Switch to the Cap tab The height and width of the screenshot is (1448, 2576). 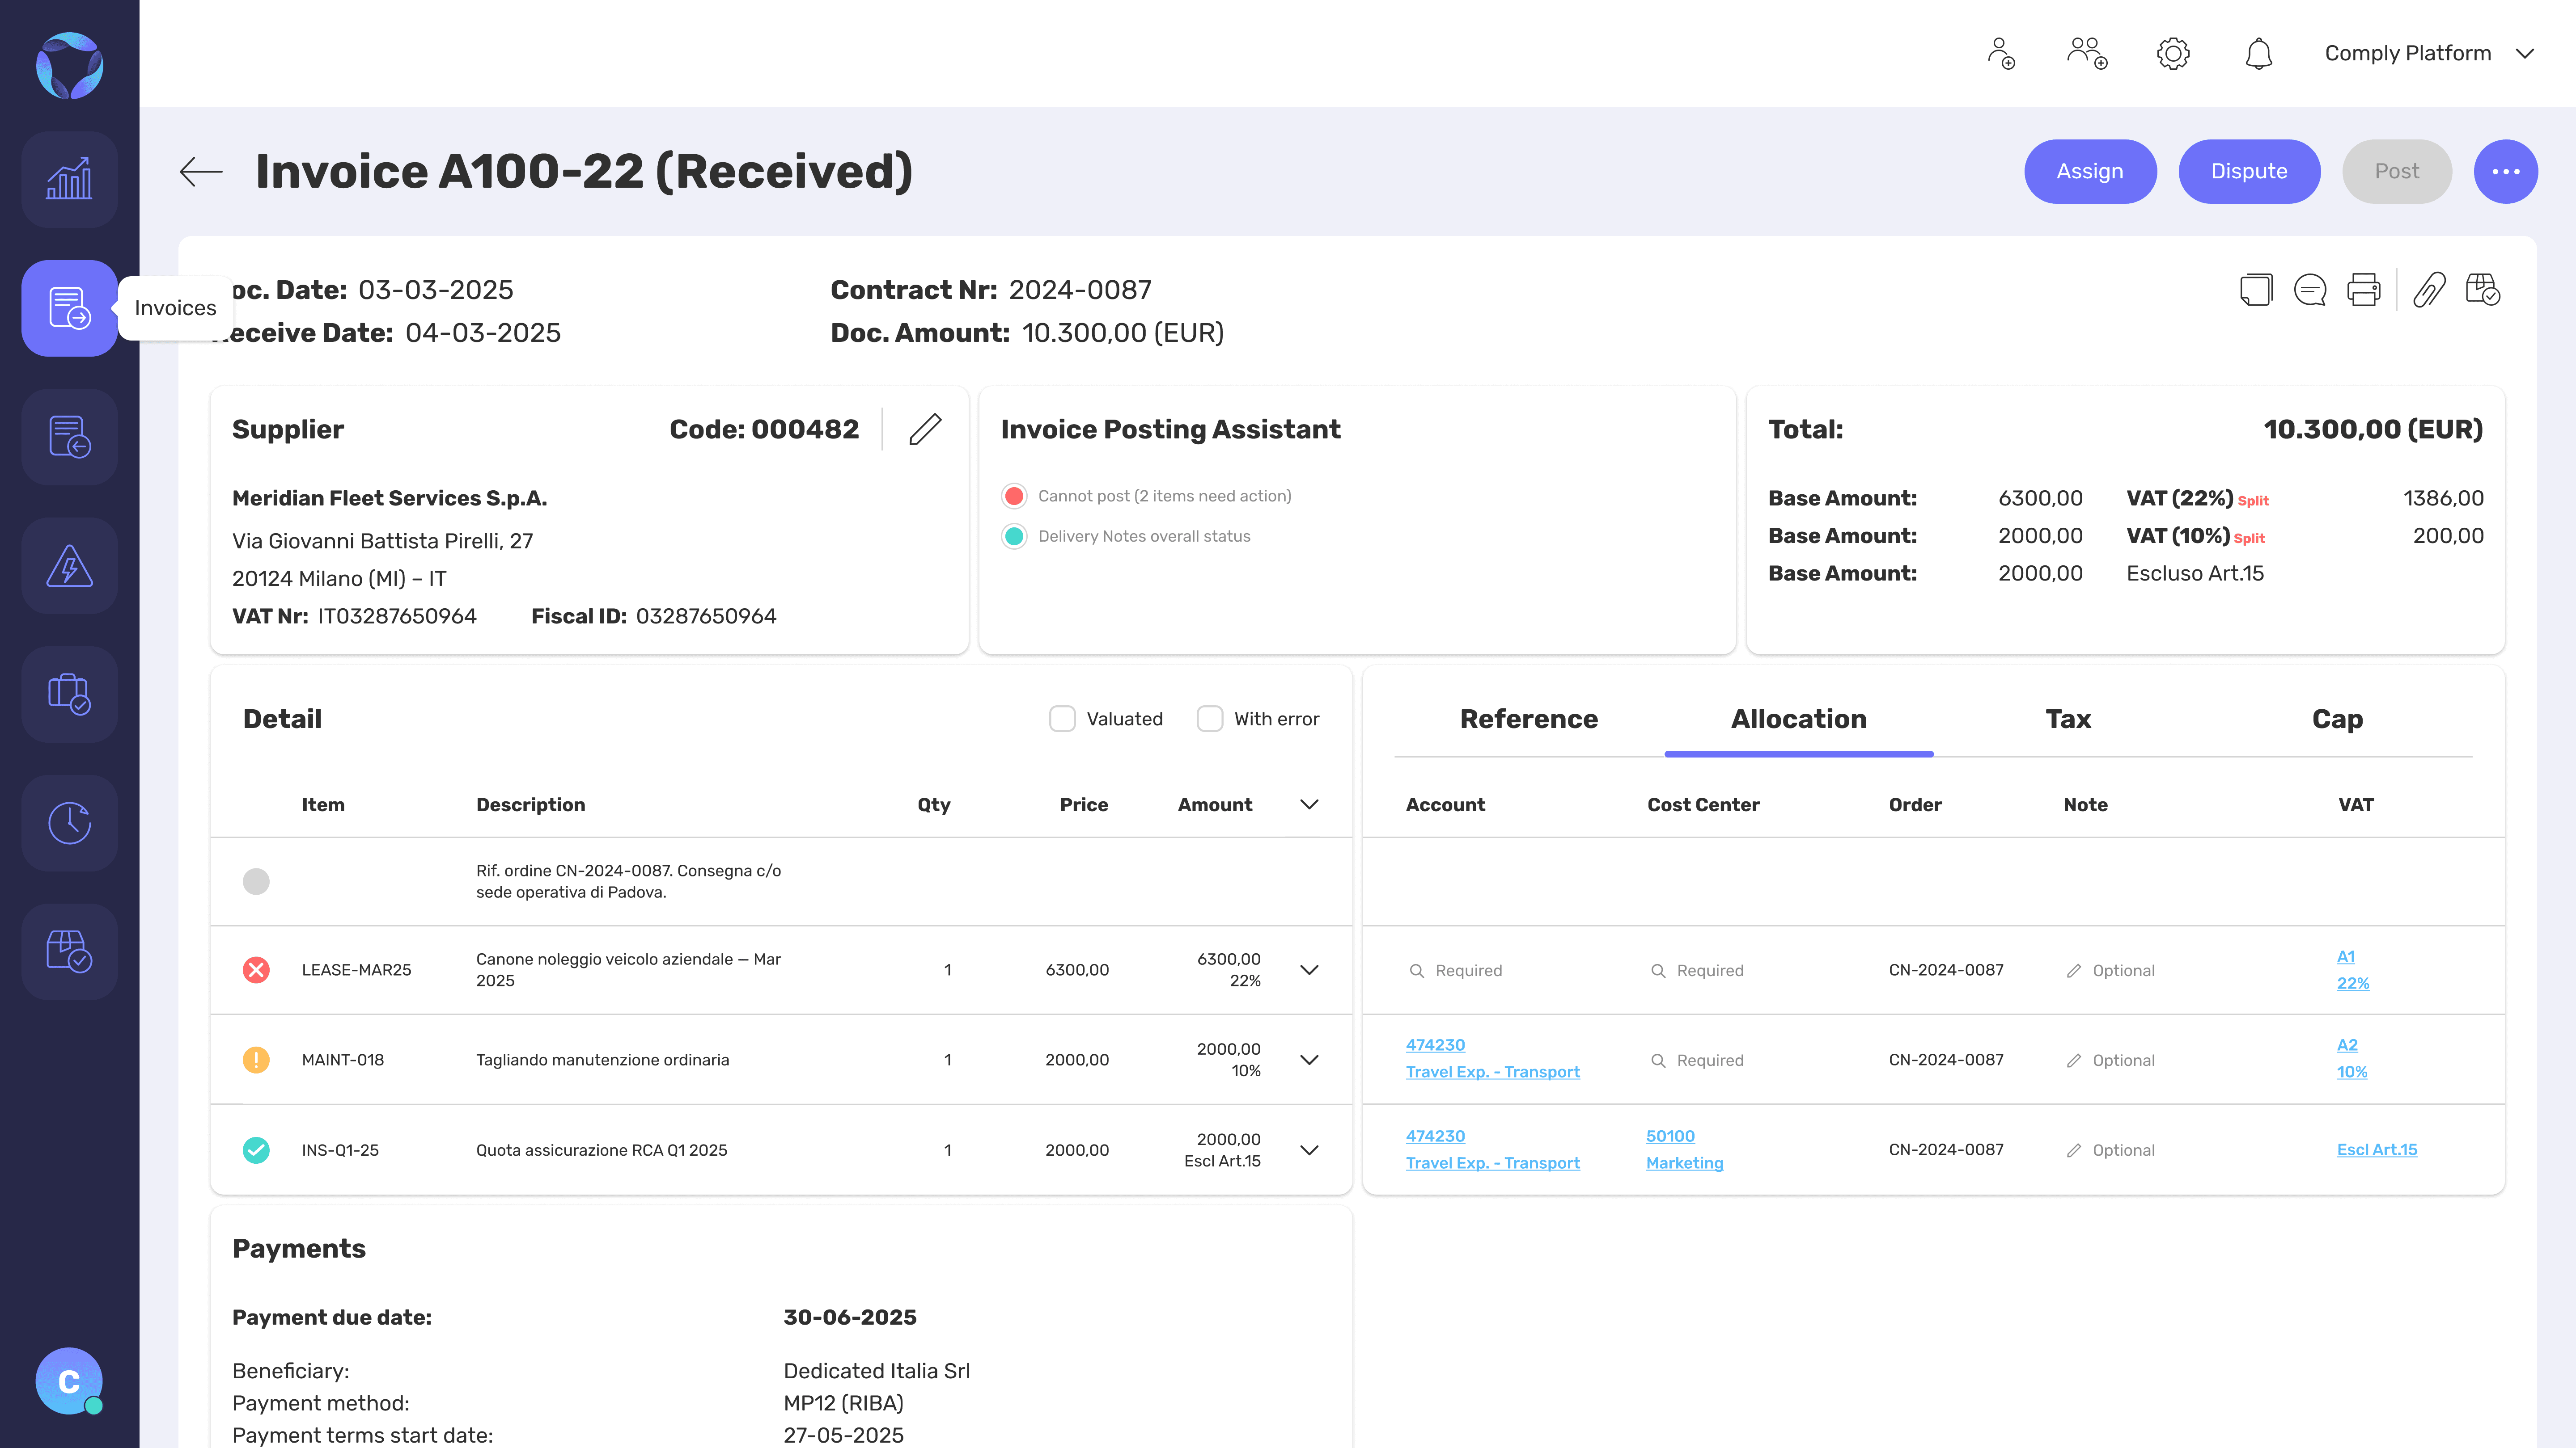pos(2337,719)
